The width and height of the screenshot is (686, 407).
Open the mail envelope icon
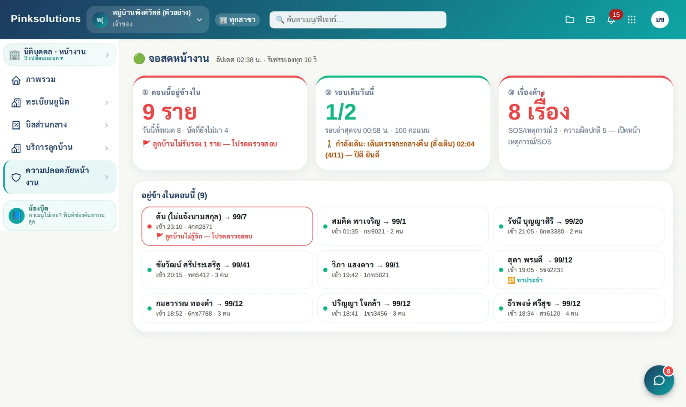(590, 19)
